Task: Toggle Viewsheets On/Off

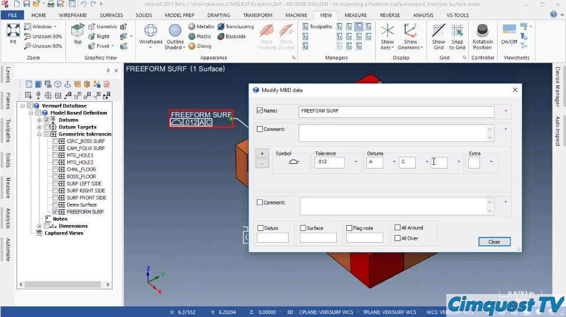Action: 509,34
